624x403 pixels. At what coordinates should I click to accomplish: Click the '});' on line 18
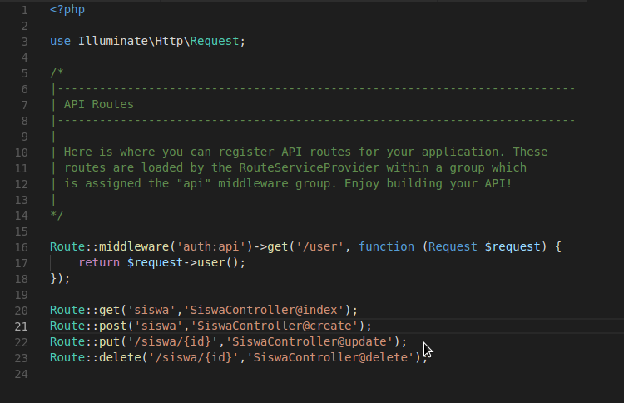point(60,278)
